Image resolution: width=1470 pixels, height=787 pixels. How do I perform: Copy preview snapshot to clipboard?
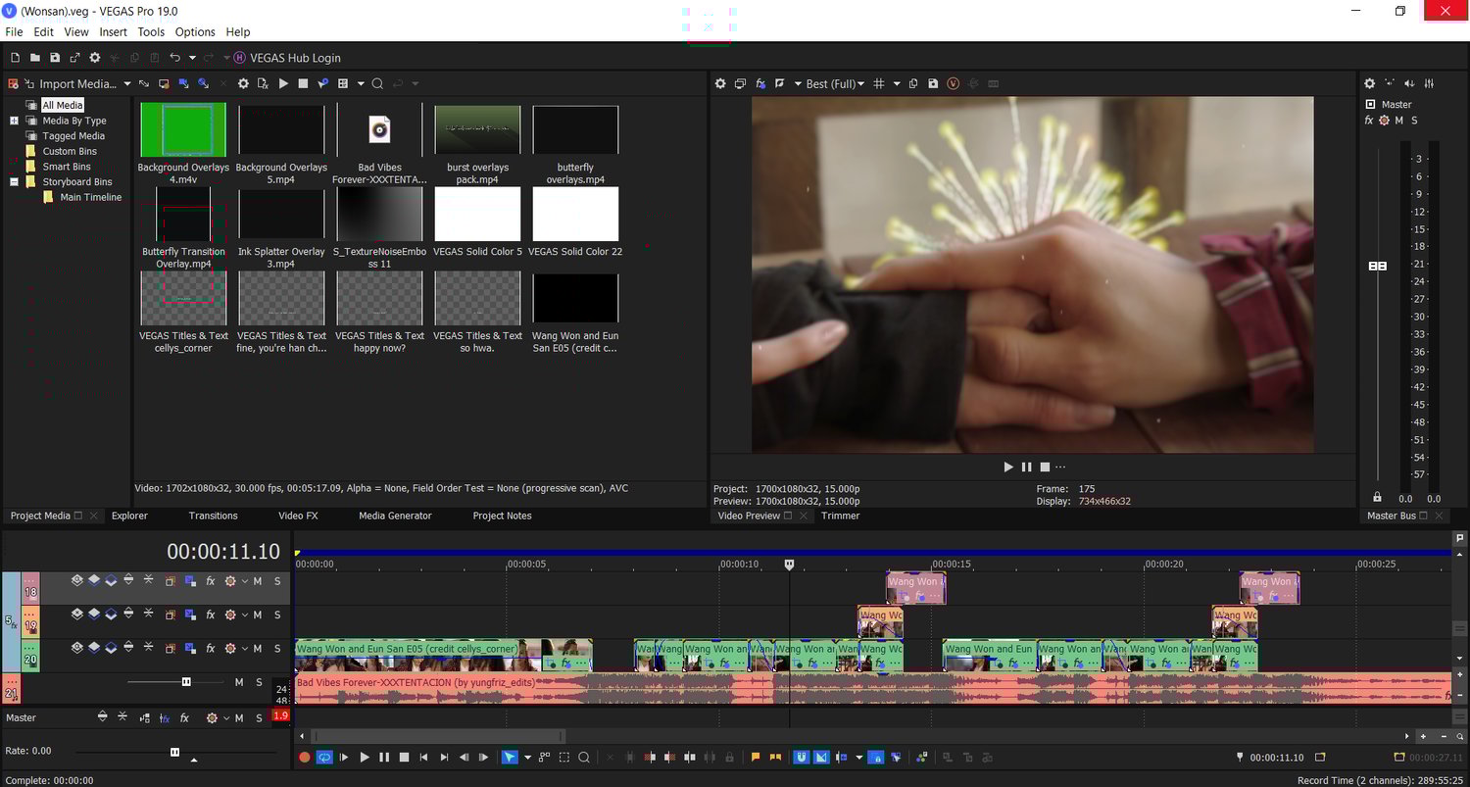[x=913, y=84]
